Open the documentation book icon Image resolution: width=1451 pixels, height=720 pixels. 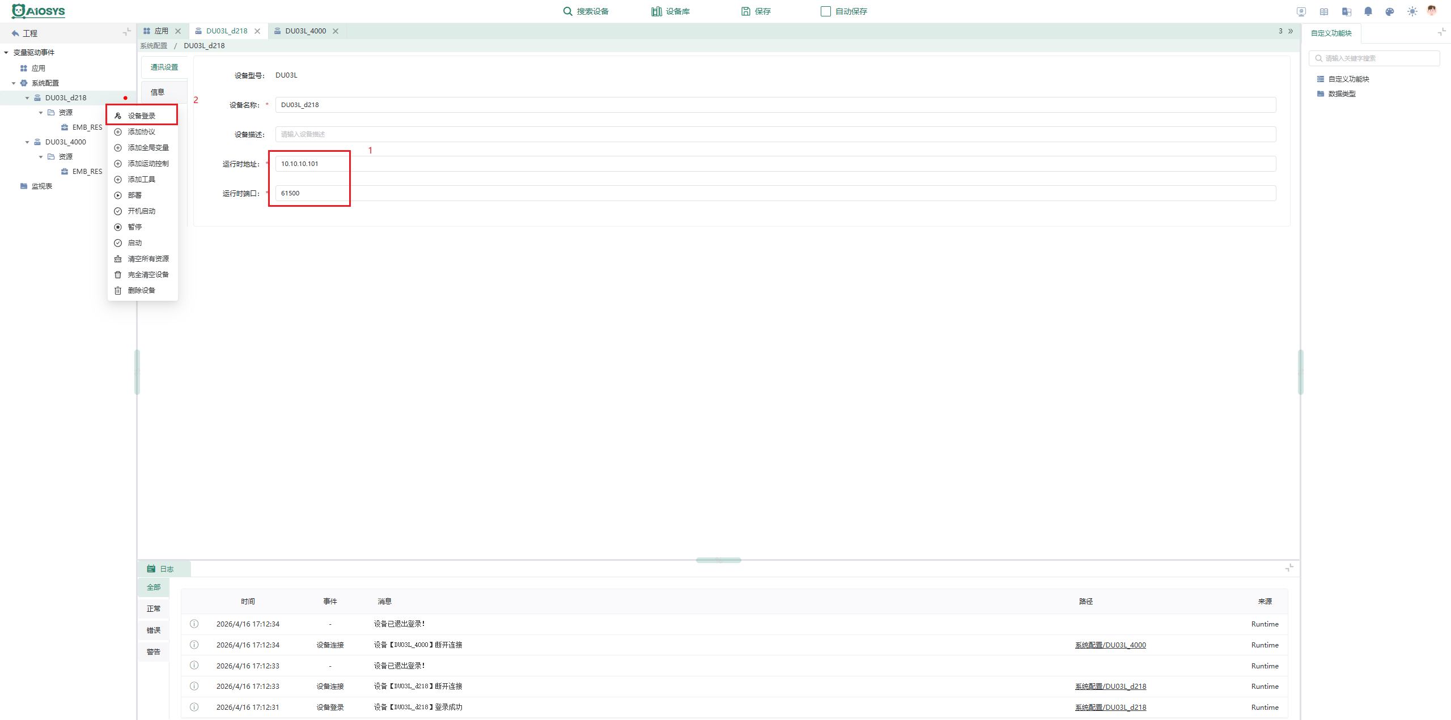1324,11
